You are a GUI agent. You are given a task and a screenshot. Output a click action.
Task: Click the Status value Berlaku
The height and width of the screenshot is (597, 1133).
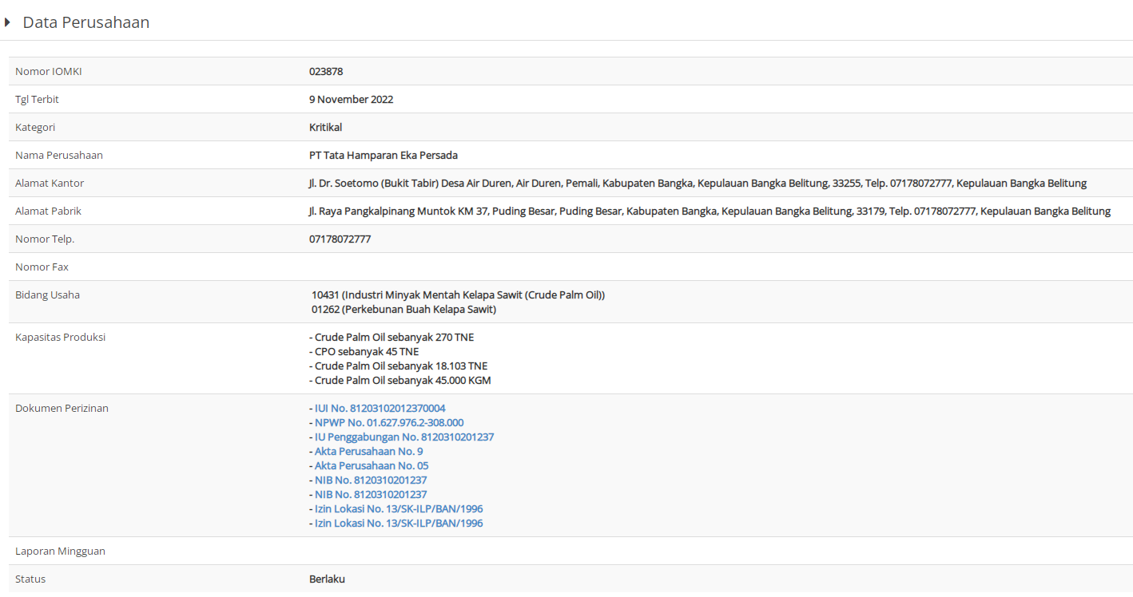327,579
